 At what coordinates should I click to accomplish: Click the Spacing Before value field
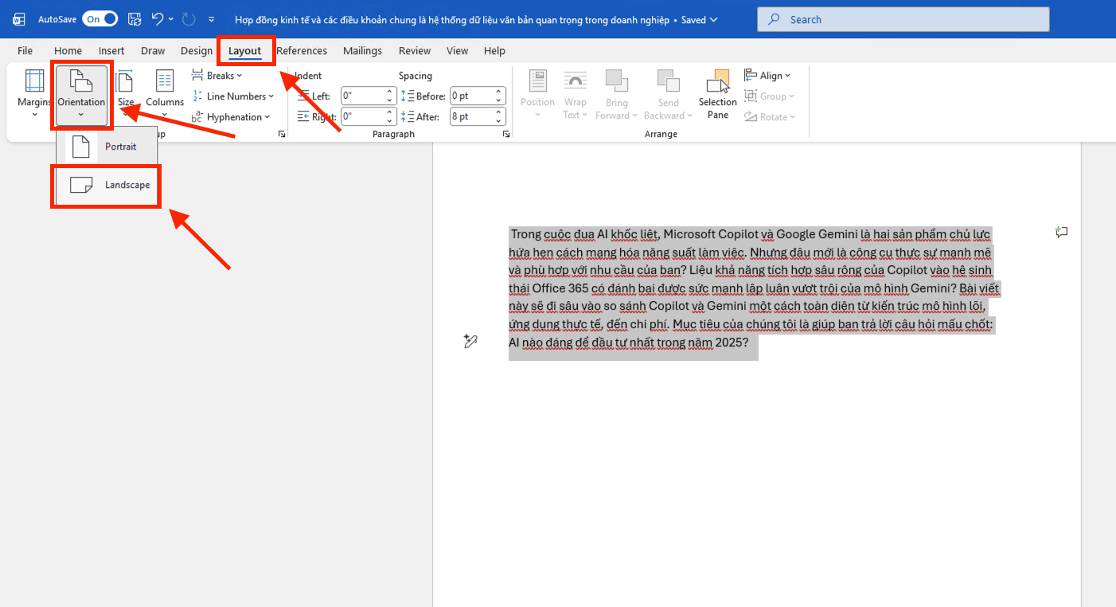(471, 96)
